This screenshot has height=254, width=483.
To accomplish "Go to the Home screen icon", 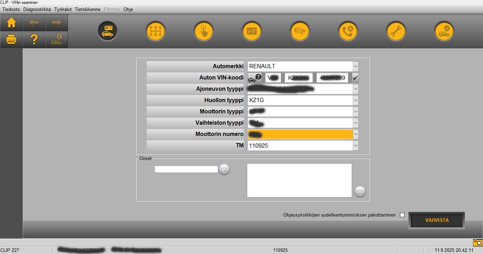I will pos(12,23).
